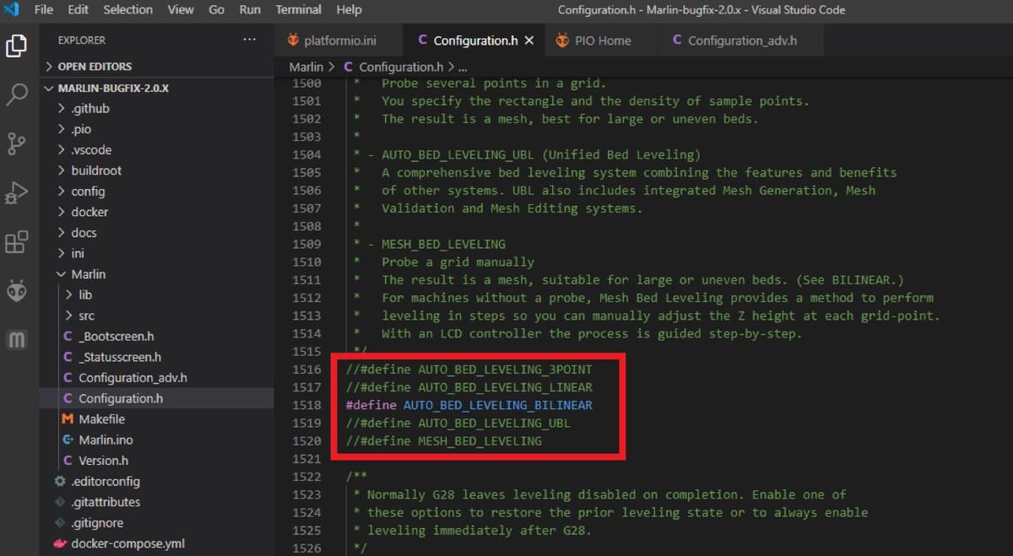This screenshot has height=556, width=1013.
Task: Click the 'Probe a grid manually' comment
Action: [458, 262]
